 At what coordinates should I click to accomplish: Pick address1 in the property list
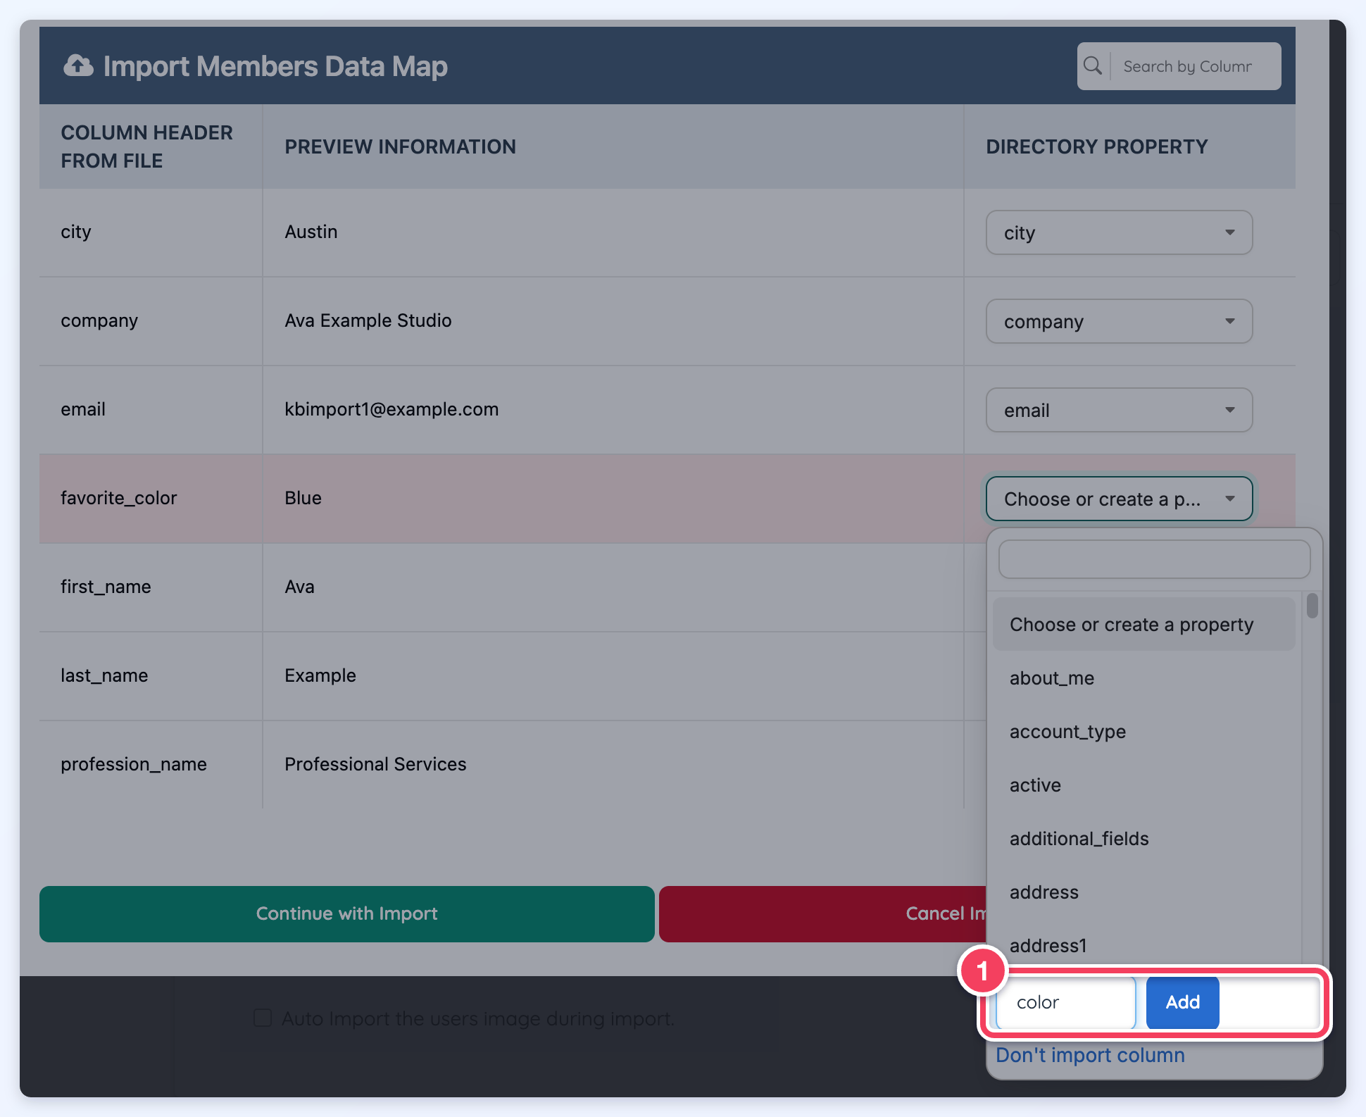(1143, 946)
